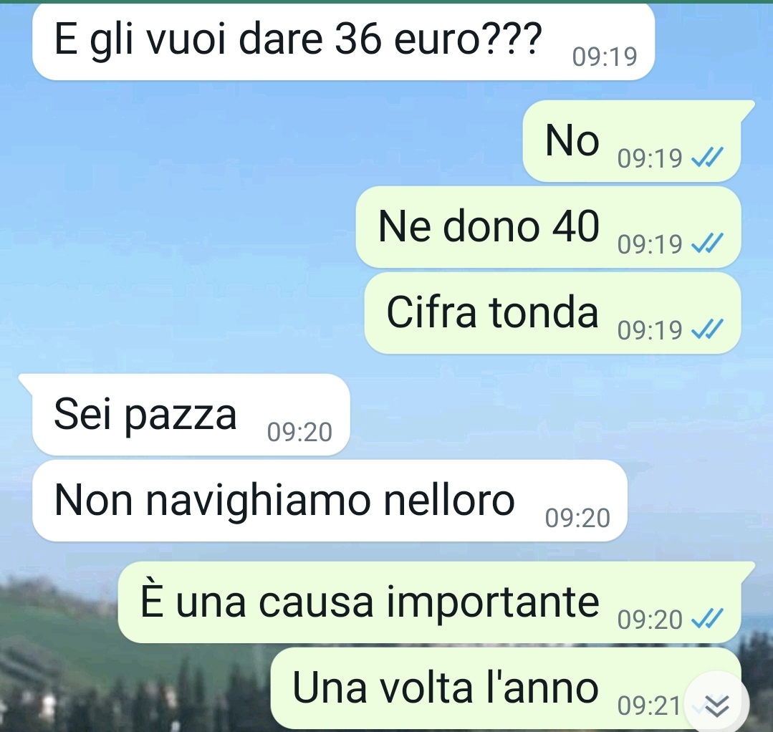Tap the 09:19 time next to 'No'
Screen dimensions: 773x732
tap(649, 158)
